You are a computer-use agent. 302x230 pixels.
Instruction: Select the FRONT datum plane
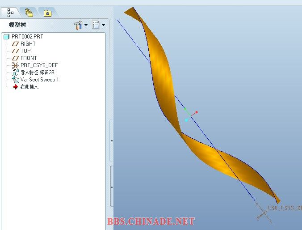coord(29,58)
